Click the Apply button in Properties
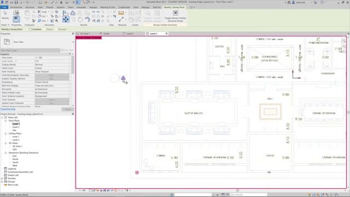This screenshot has width=350, height=197. click(x=67, y=109)
